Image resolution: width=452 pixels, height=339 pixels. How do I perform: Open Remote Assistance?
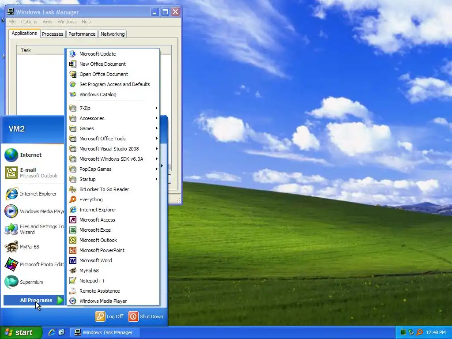click(113, 291)
